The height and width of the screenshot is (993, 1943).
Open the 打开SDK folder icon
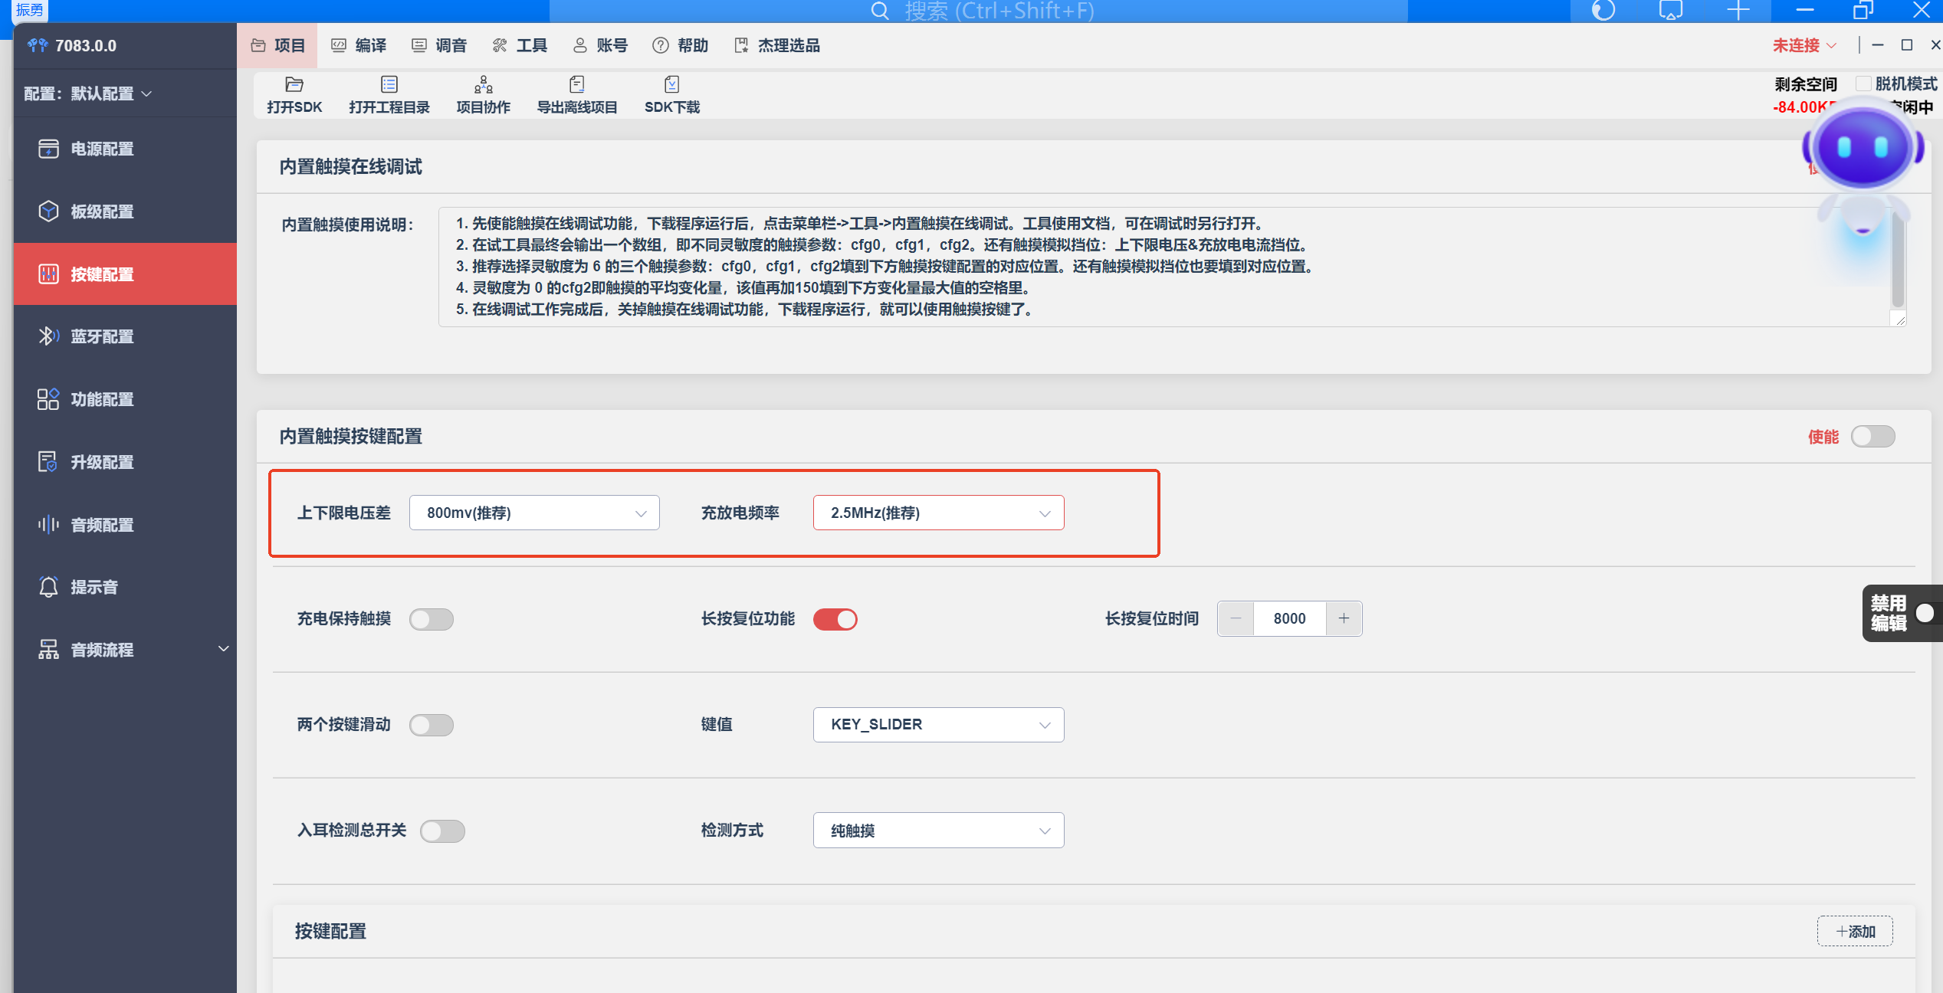294,84
